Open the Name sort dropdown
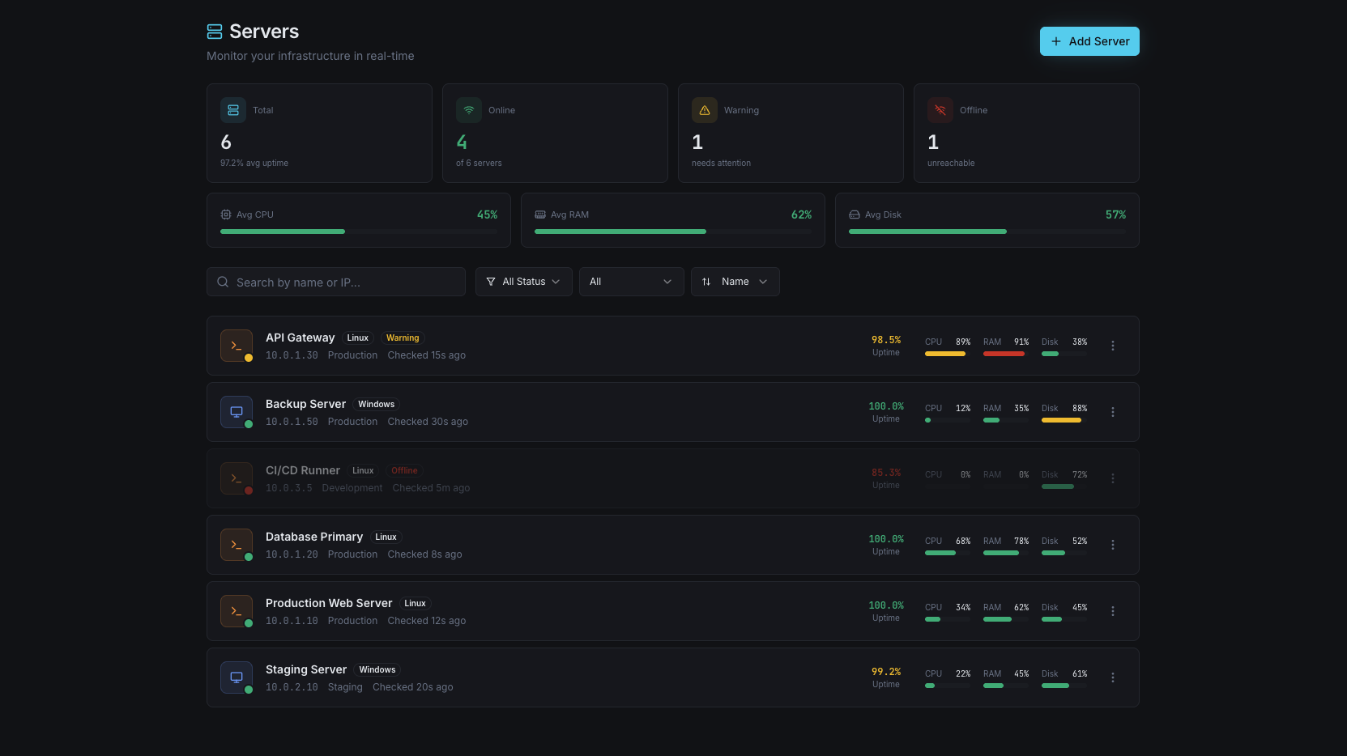Viewport: 1347px width, 756px height. [x=735, y=282]
